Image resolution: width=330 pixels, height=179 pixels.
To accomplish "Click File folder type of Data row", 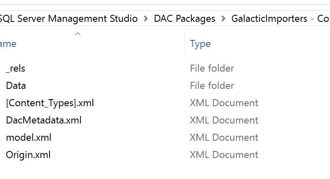I will click(x=212, y=86).
